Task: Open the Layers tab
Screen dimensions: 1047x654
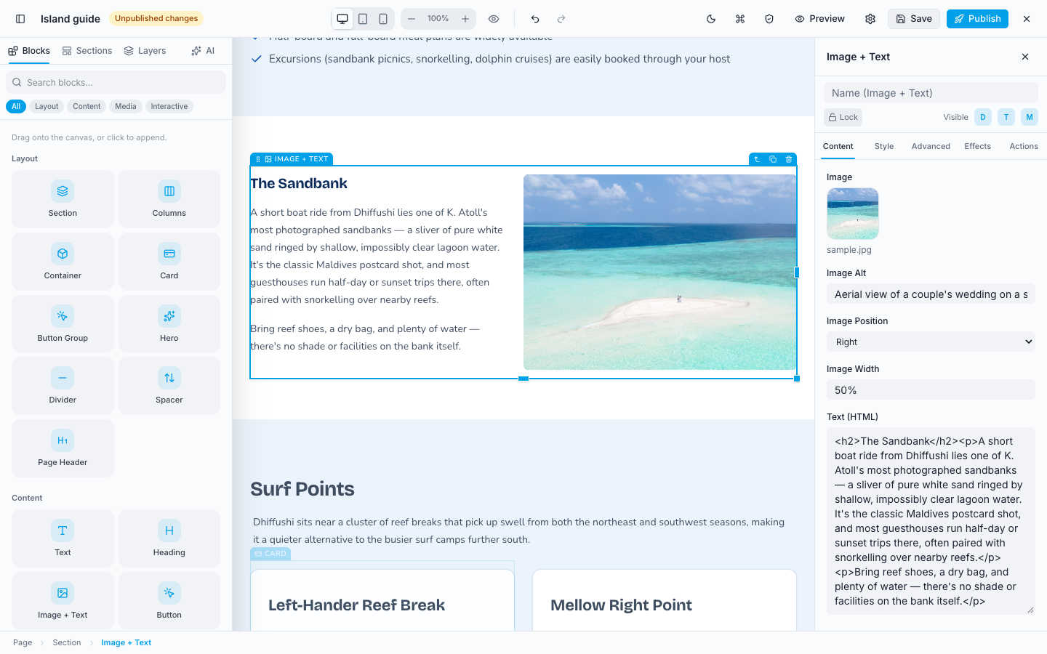Action: point(145,51)
